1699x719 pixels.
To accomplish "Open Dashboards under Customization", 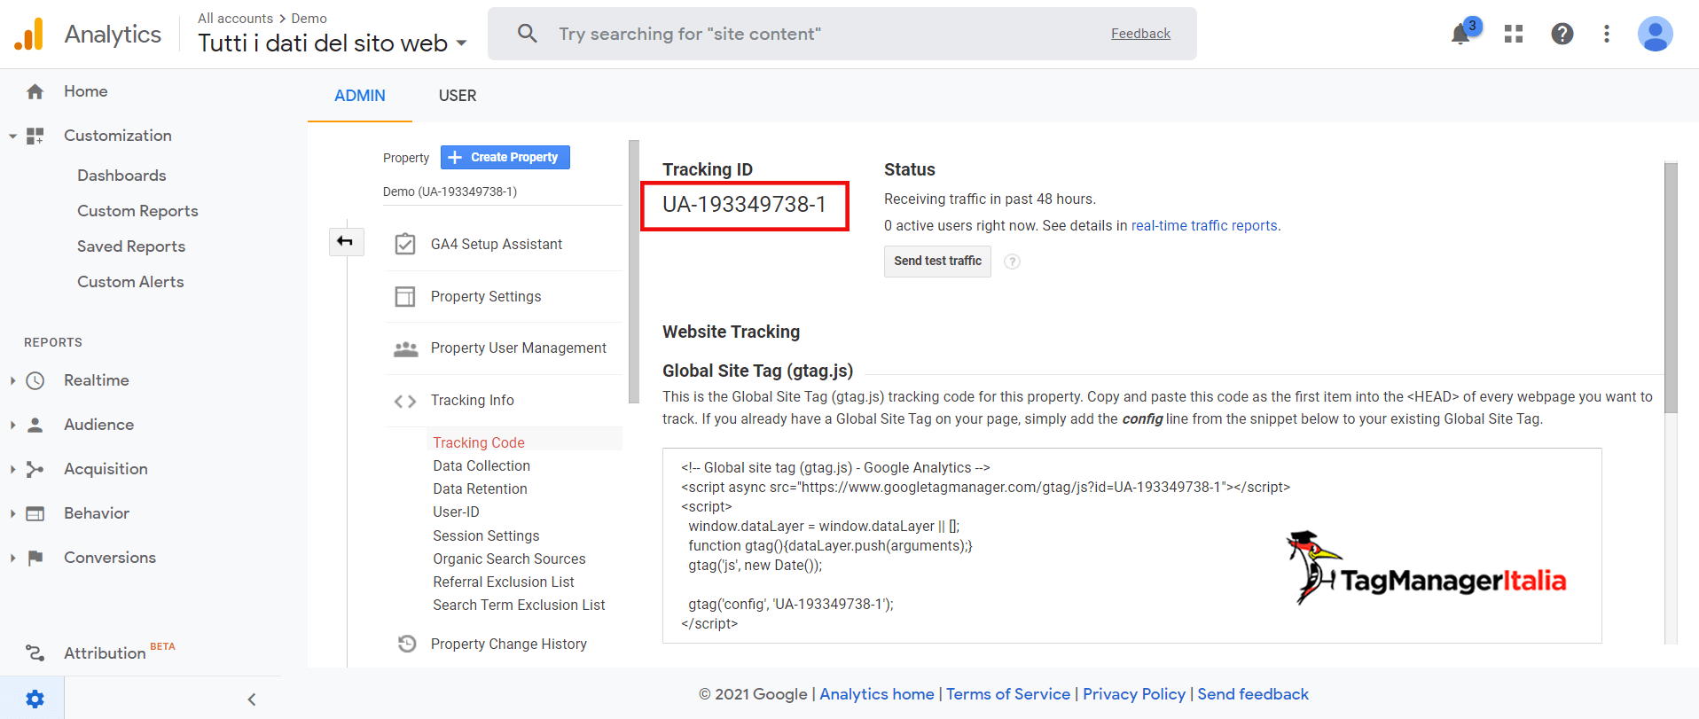I will pyautogui.click(x=121, y=176).
